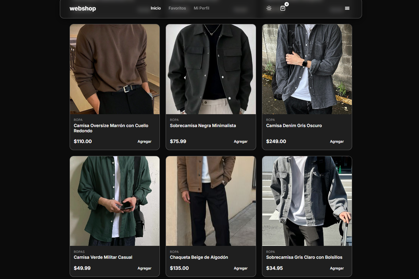Go to the Inicio tab
This screenshot has height=279, width=419.
tap(156, 8)
